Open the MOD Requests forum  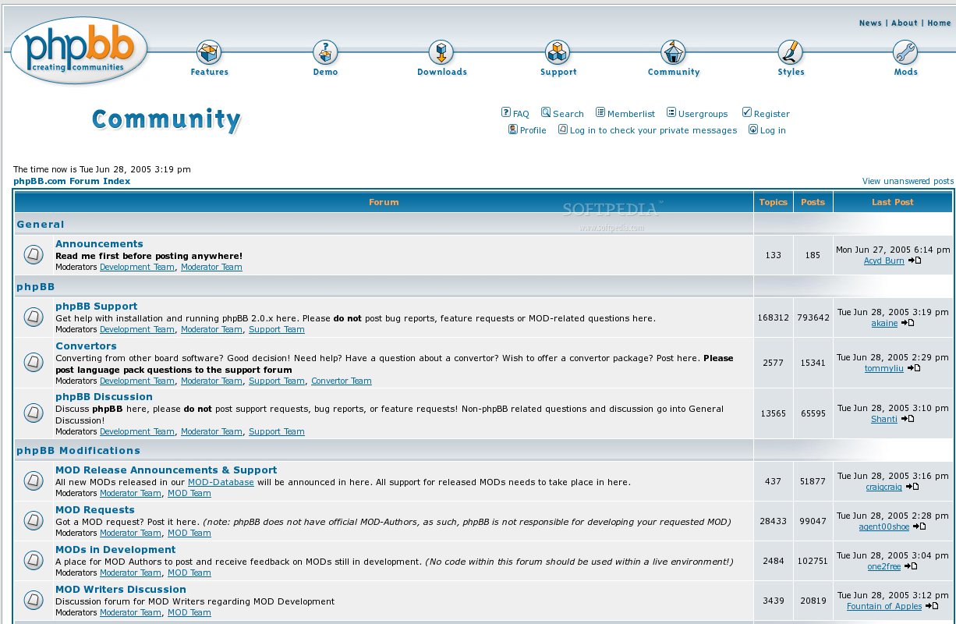[95, 510]
